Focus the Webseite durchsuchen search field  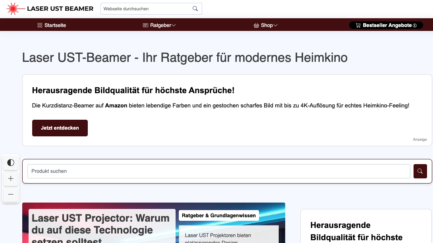pos(146,9)
